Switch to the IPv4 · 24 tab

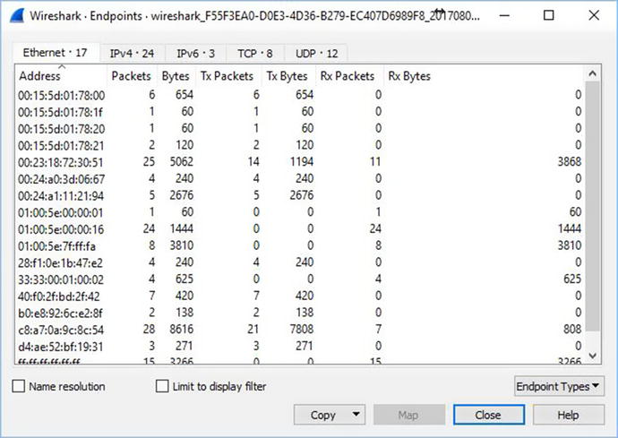(x=132, y=53)
